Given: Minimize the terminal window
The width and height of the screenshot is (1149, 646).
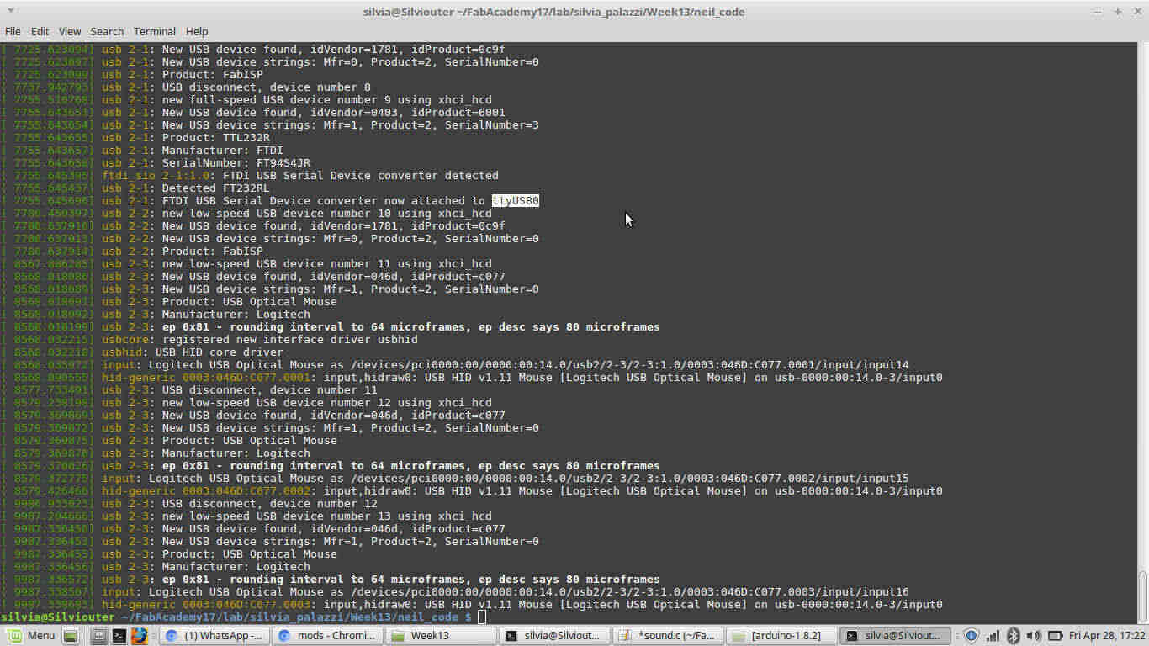Looking at the screenshot, I should point(1099,12).
